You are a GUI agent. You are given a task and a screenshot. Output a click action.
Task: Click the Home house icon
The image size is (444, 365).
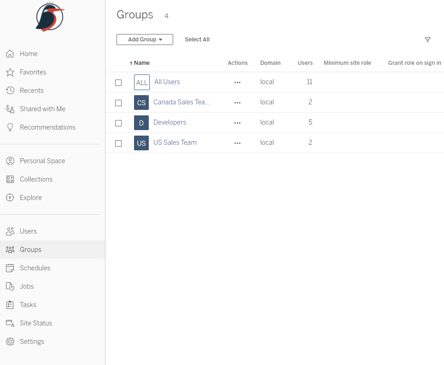10,54
